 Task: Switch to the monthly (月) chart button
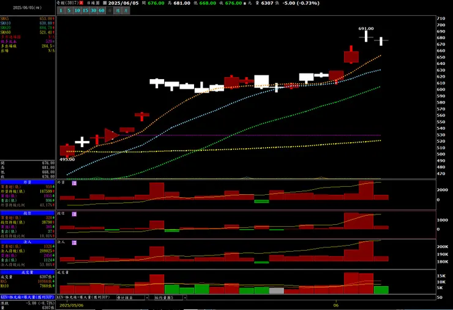125,10
